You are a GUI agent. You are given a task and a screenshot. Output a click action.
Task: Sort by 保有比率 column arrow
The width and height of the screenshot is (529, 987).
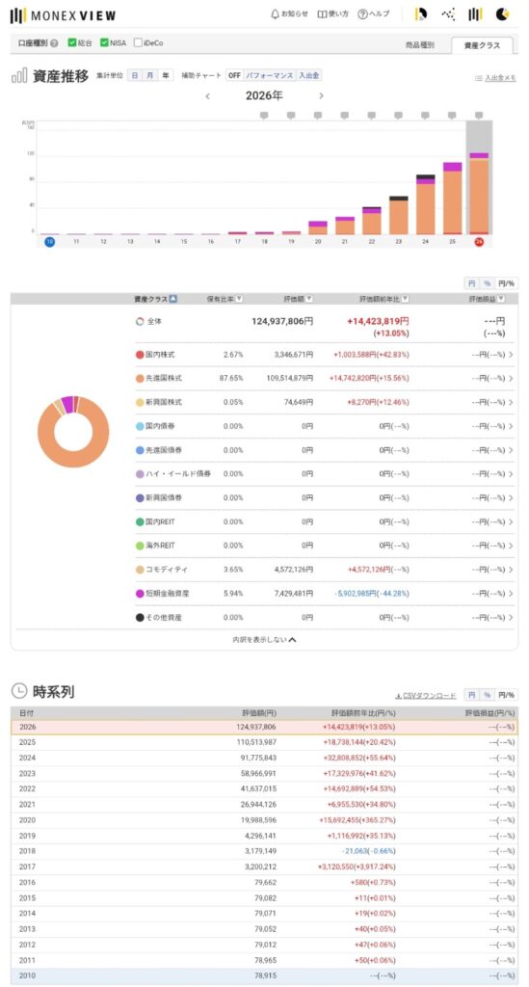(x=240, y=299)
